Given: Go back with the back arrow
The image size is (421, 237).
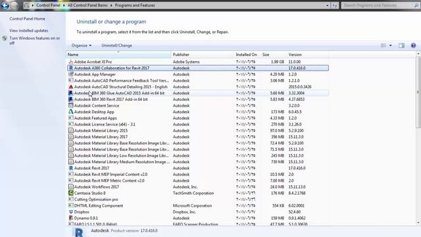Looking at the screenshot, I should [5, 5].
